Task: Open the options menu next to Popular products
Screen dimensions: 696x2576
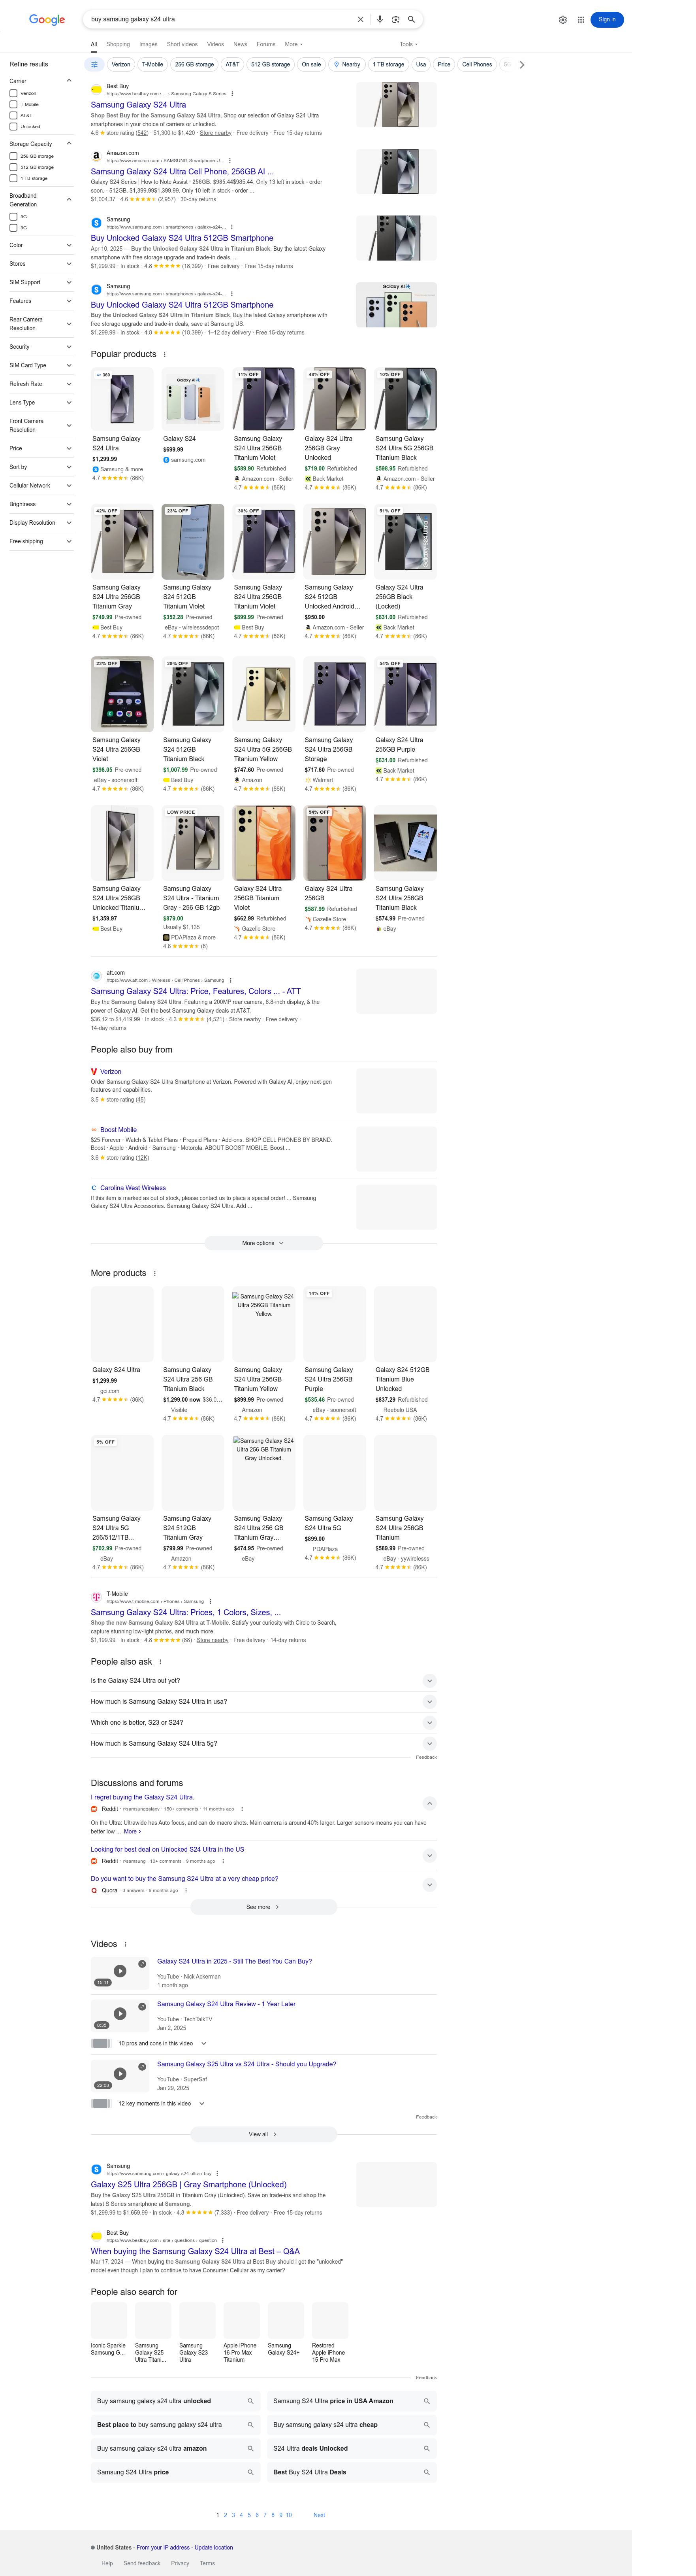Action: [165, 354]
